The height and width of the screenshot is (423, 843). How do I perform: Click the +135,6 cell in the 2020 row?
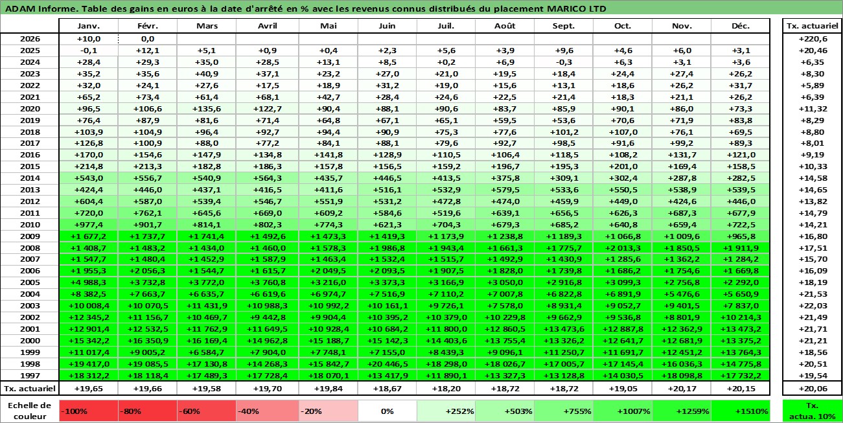pos(206,109)
